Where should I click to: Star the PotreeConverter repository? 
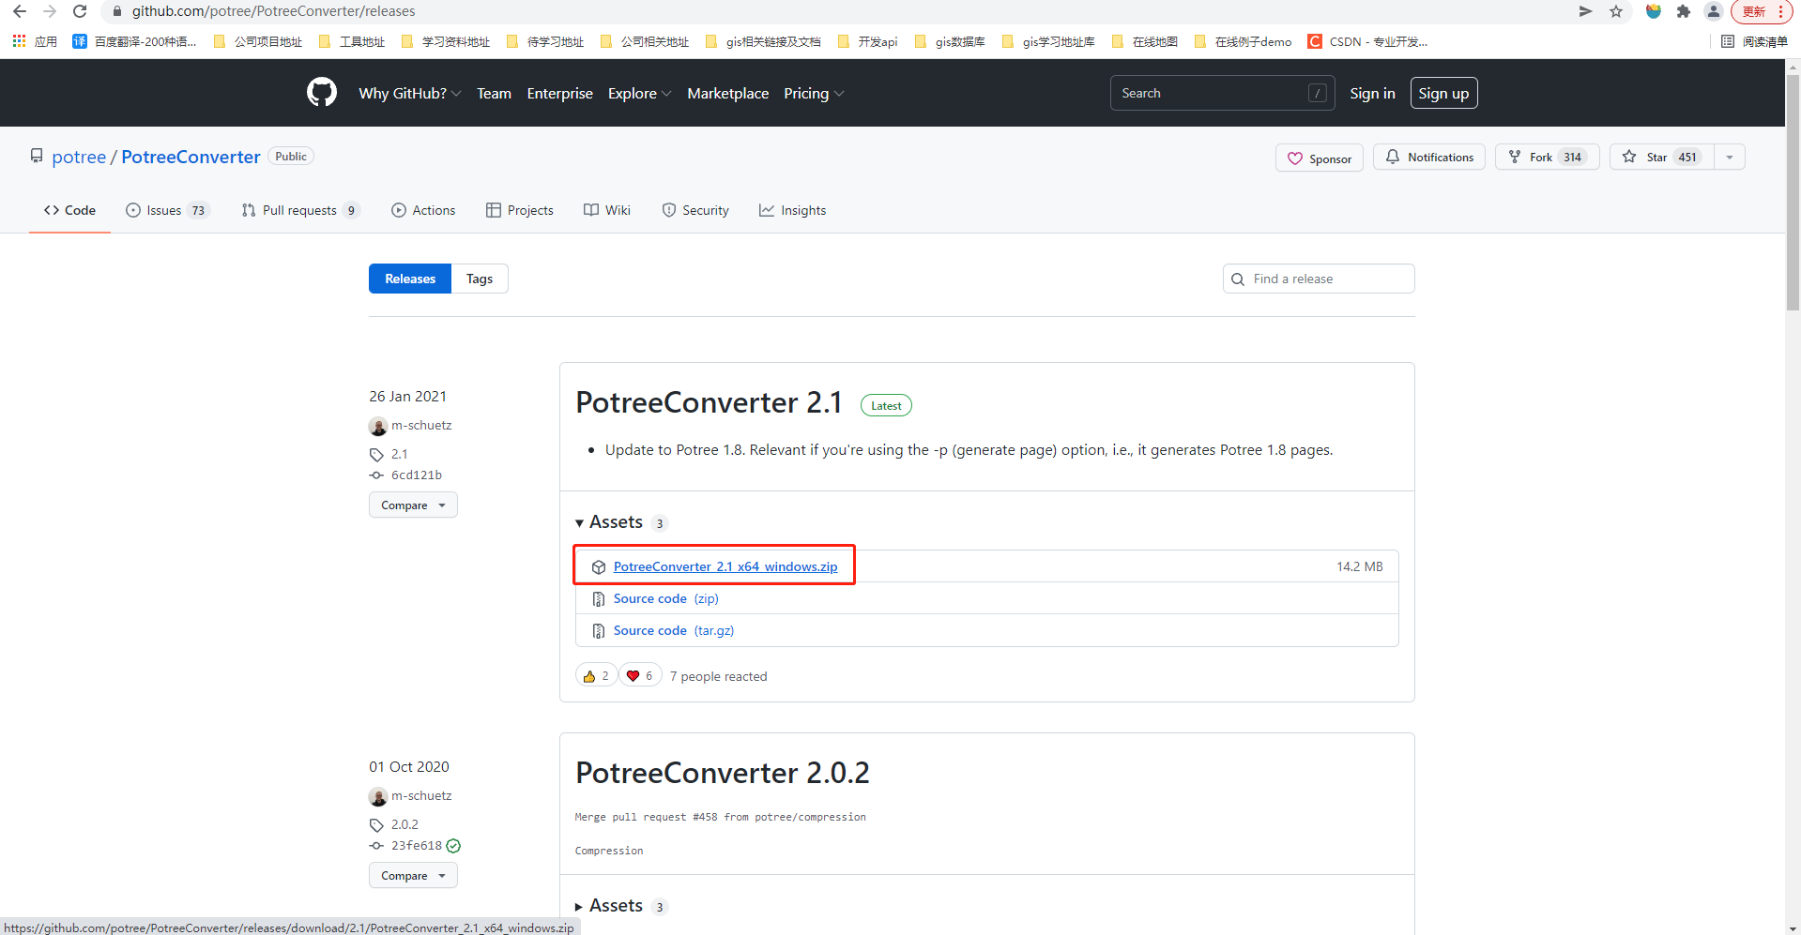pyautogui.click(x=1657, y=157)
